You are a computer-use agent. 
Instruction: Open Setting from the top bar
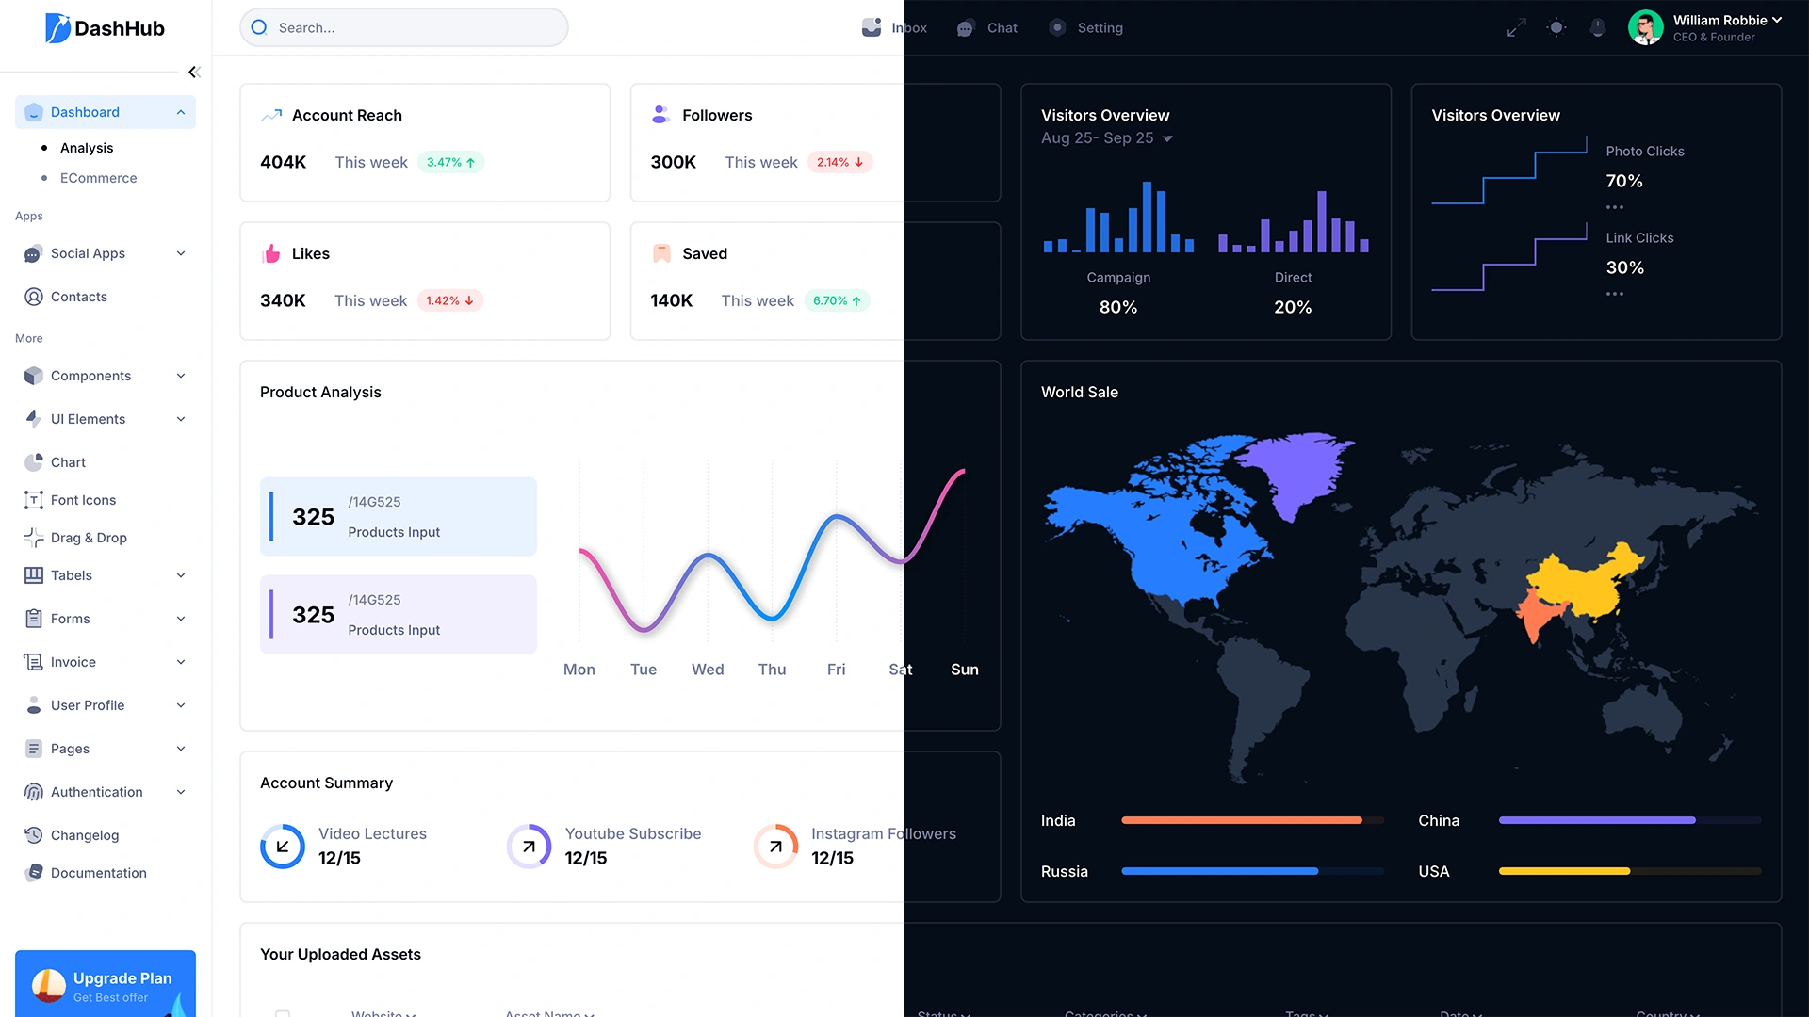(x=1085, y=28)
